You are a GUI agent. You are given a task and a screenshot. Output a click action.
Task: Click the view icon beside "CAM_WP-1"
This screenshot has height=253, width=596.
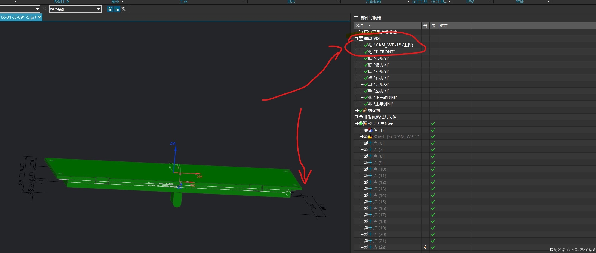(370, 45)
